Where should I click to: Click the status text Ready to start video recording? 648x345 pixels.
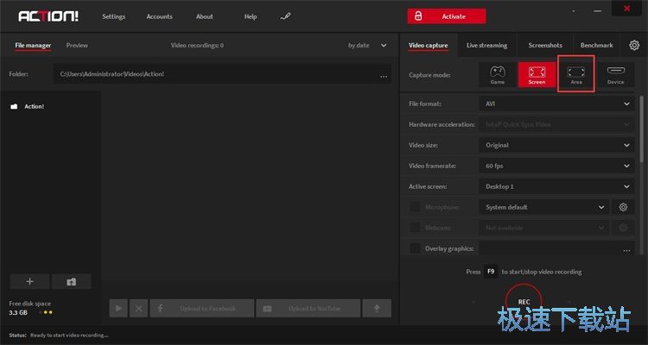[x=69, y=336]
